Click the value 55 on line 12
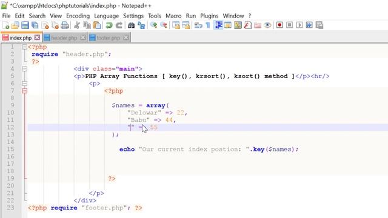Screen dimensions: 388x218 coord(153,127)
